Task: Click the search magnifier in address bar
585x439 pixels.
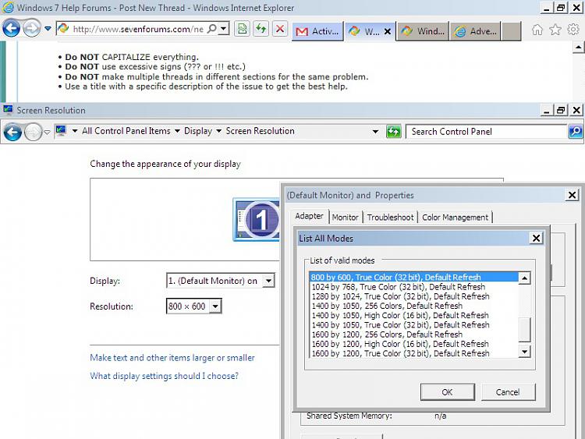Action: tap(212, 28)
